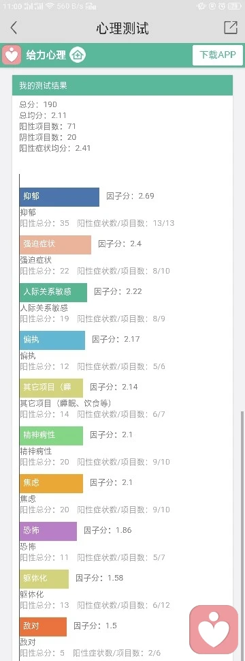Screen dimensions: 245x661
Task: Open the home icon beside 给力心理
Action: click(78, 55)
